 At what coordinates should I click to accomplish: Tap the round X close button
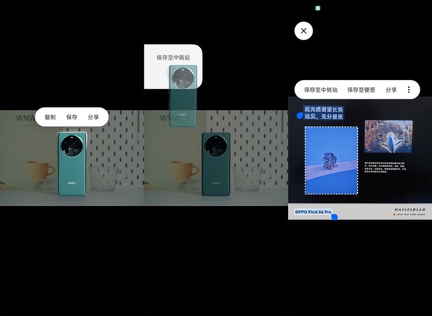click(304, 31)
